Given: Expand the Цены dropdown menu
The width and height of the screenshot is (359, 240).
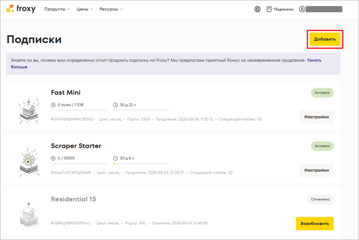Looking at the screenshot, I should pos(85,9).
